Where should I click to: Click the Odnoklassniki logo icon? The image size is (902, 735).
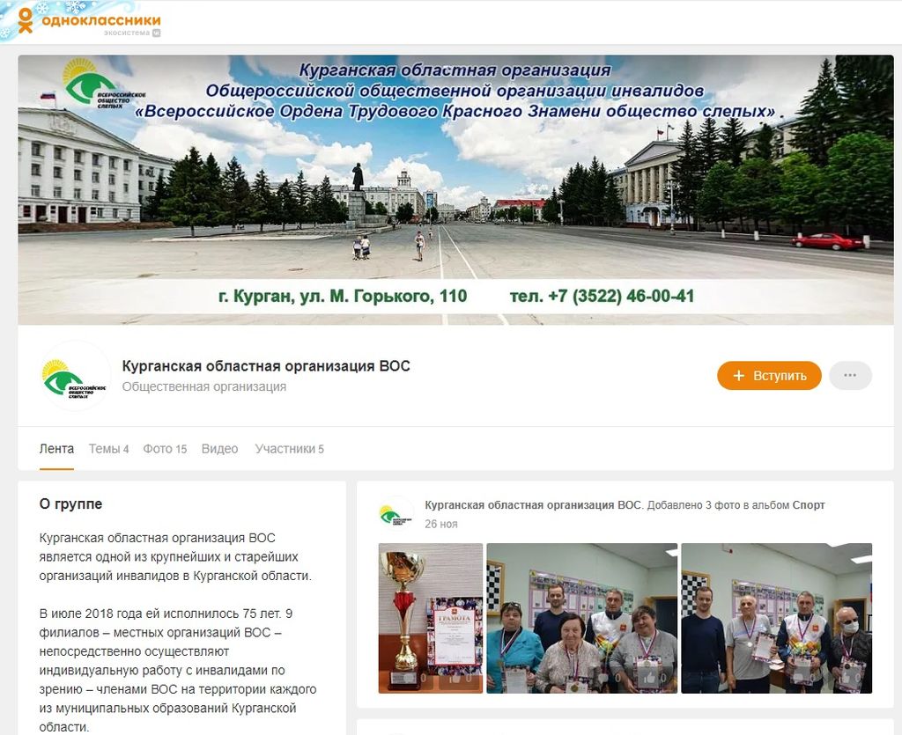pyautogui.click(x=26, y=20)
